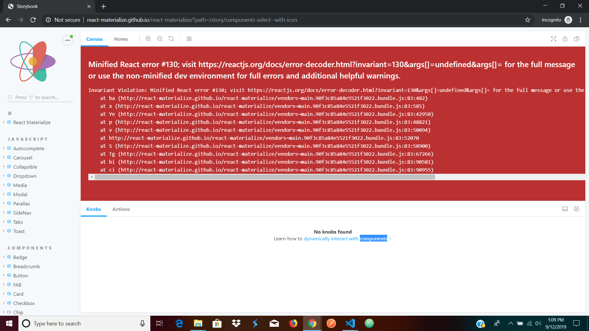Open the canvas in a new tab

(565, 39)
